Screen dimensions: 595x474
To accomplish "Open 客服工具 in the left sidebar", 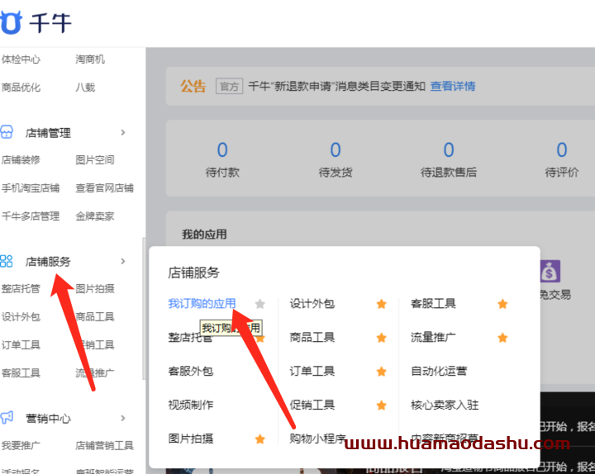I will coord(21,372).
